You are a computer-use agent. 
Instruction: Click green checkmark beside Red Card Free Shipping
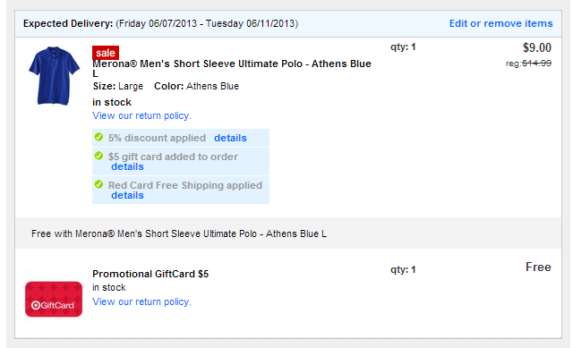(x=98, y=184)
